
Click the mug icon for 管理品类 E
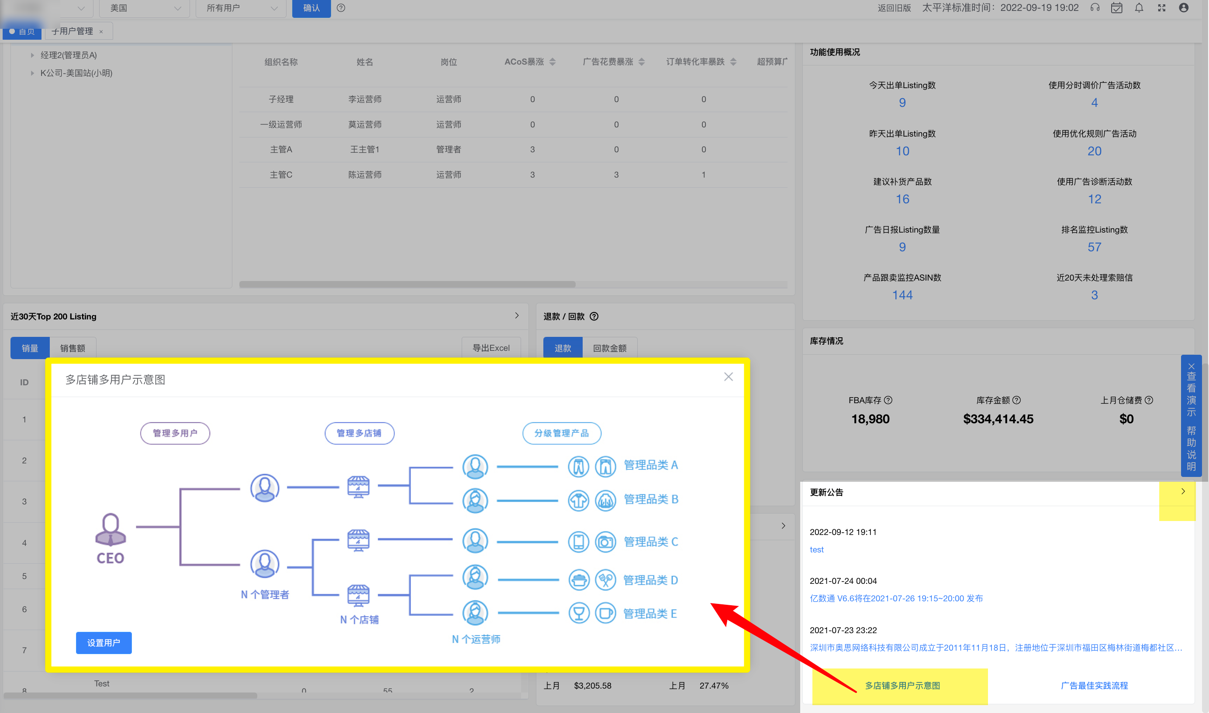point(606,614)
